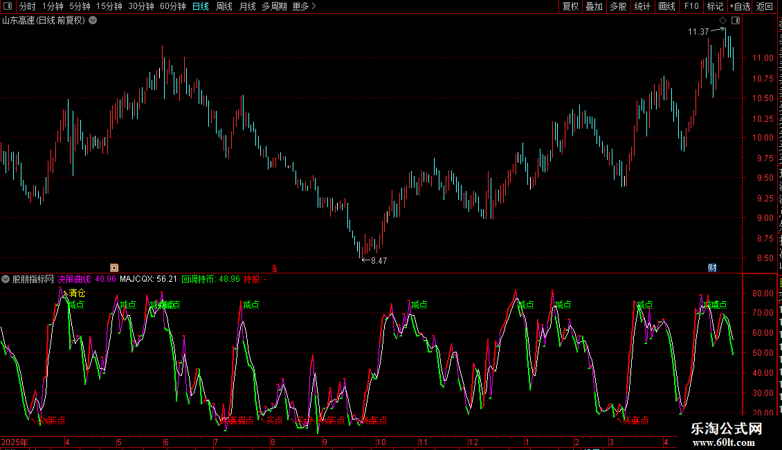782x450 pixels.
Task: Switch to 分时 intraday chart
Action: click(x=28, y=6)
